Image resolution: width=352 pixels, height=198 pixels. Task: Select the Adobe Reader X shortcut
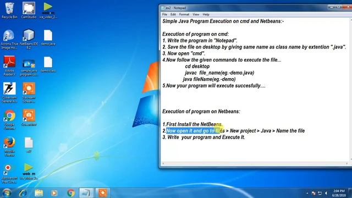click(x=9, y=66)
